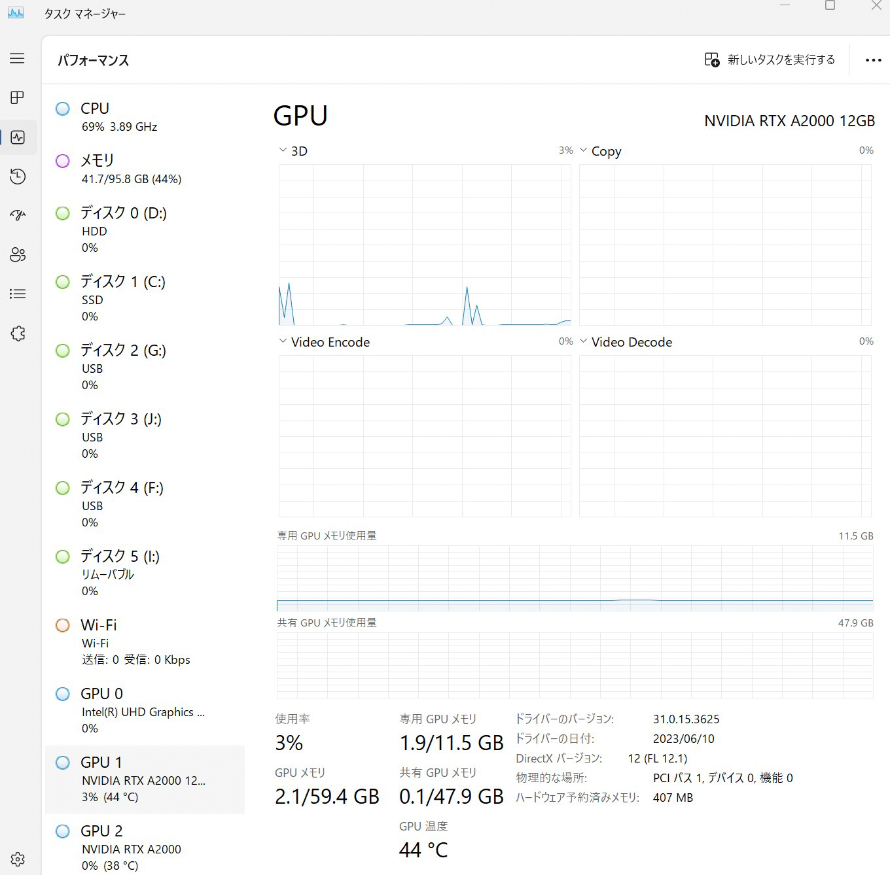The width and height of the screenshot is (890, 875).
Task: Click the NVIDIA RTX A2000 12GB heading
Action: (789, 121)
